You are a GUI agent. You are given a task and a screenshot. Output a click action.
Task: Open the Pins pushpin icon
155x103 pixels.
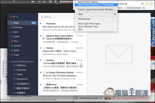click(12, 41)
